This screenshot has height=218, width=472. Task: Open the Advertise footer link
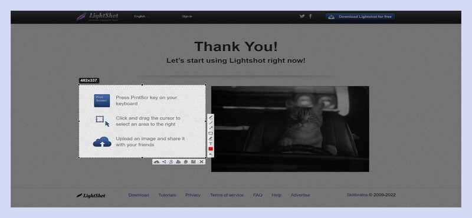pyautogui.click(x=300, y=195)
